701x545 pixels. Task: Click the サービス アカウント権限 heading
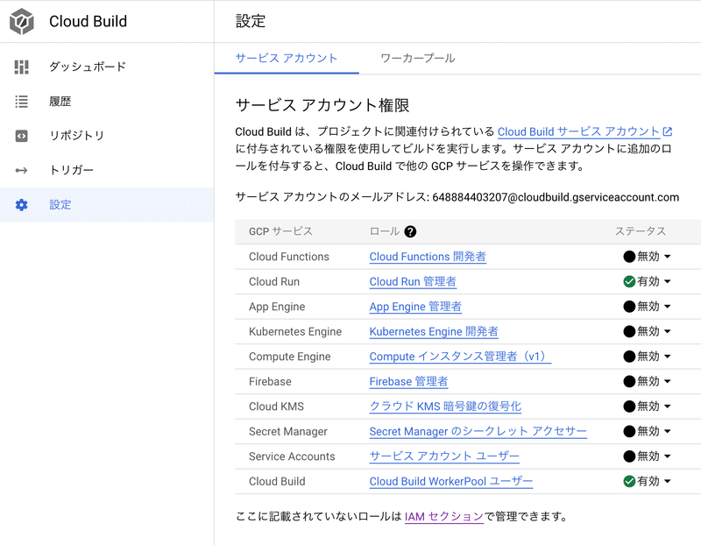[x=322, y=105]
